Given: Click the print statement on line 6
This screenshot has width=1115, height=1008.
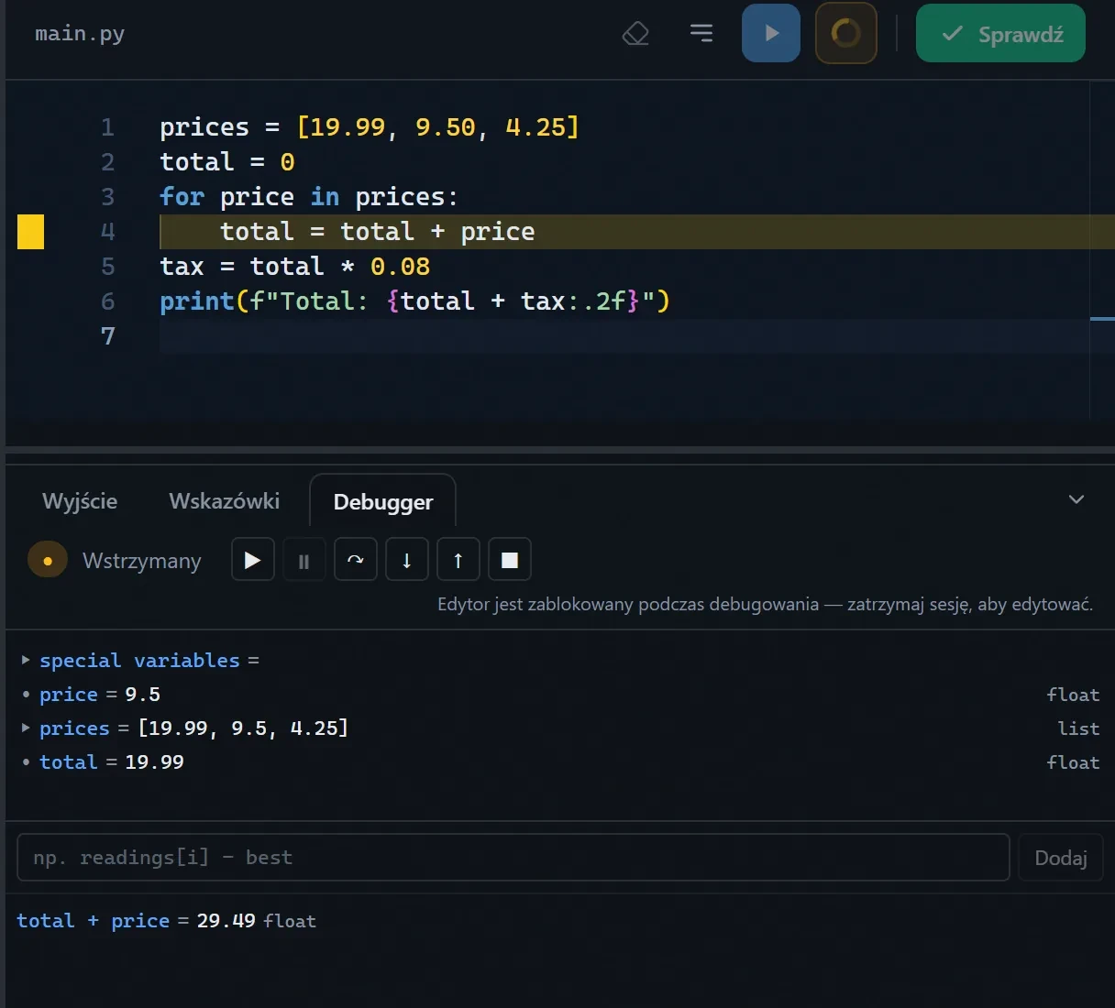Looking at the screenshot, I should 414,301.
